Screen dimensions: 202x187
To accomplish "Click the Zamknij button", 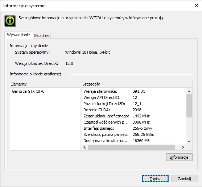I will pyautogui.click(x=185, y=179).
